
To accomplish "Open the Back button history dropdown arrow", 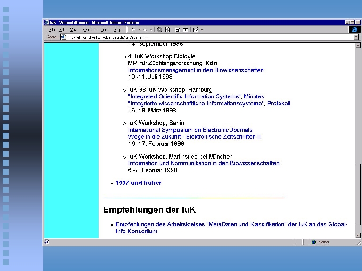I will coord(139,30).
